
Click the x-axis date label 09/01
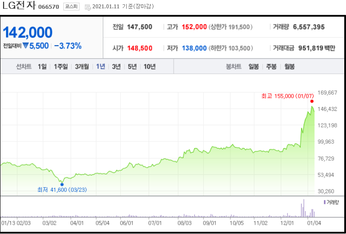click(210, 223)
